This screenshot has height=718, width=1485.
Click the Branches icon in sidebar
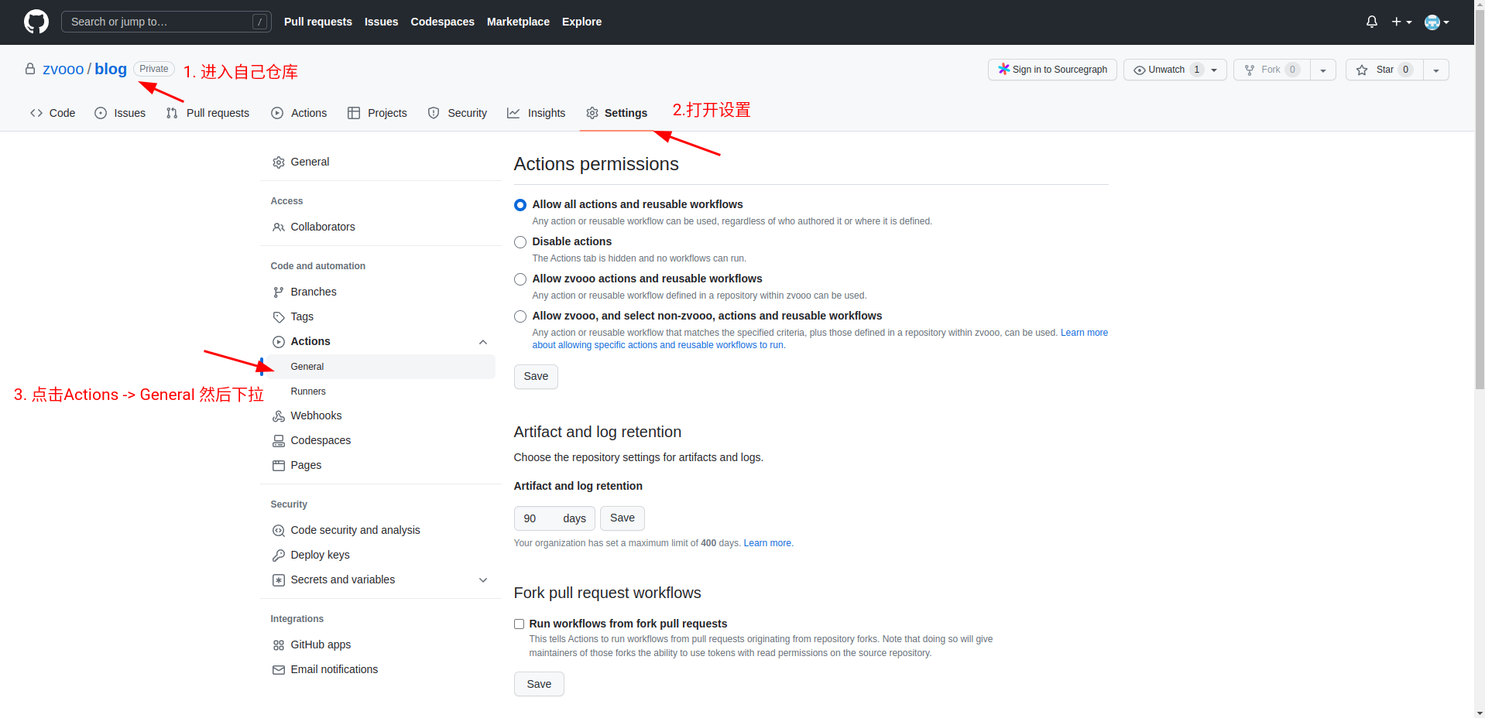coord(279,292)
